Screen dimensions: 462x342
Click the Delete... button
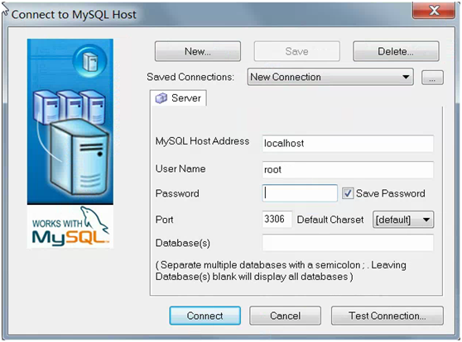(x=396, y=51)
